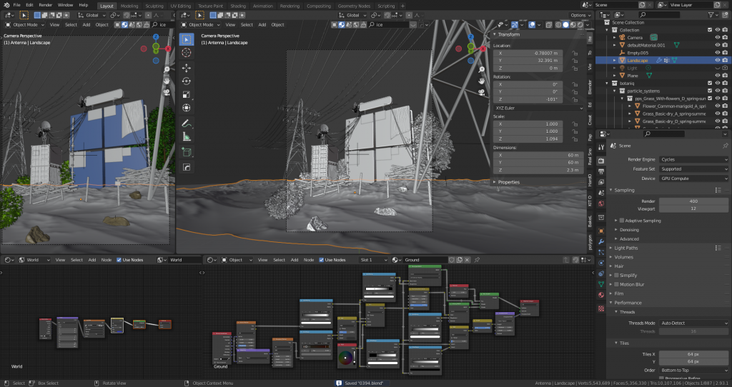Screen dimensions: 732x387
Task: Toggle X-ray mode in main viewport header
Action: [548, 25]
